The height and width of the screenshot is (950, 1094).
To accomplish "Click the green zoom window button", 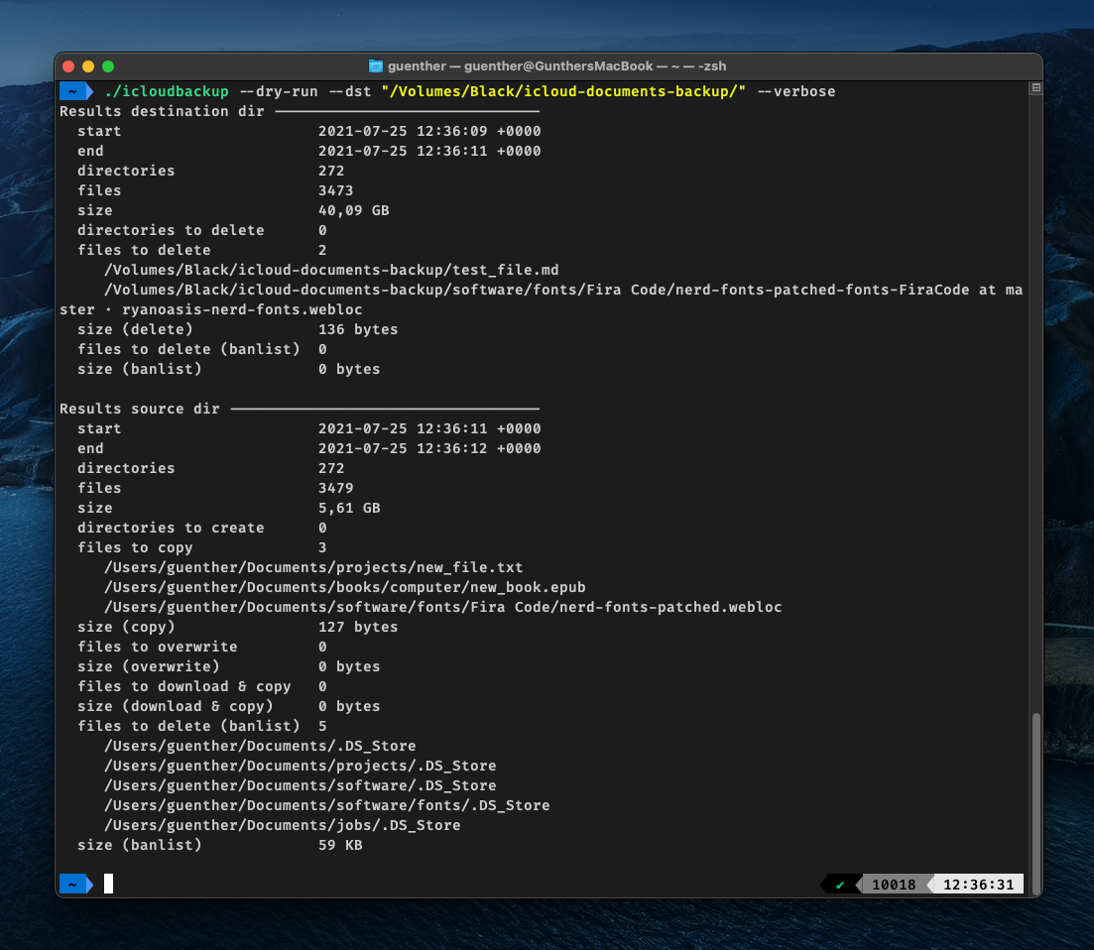I will (108, 66).
